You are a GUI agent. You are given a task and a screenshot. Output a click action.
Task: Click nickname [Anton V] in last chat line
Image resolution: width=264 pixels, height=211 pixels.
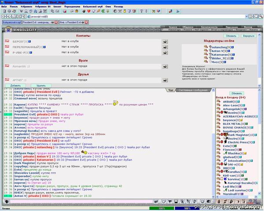tap(20, 196)
